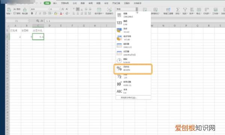Click the insert function fx icon
The height and width of the screenshot is (135, 225).
point(42,21)
